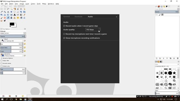The image size is (180, 101).
Task: Switch to the General tab
Action: pos(66,17)
